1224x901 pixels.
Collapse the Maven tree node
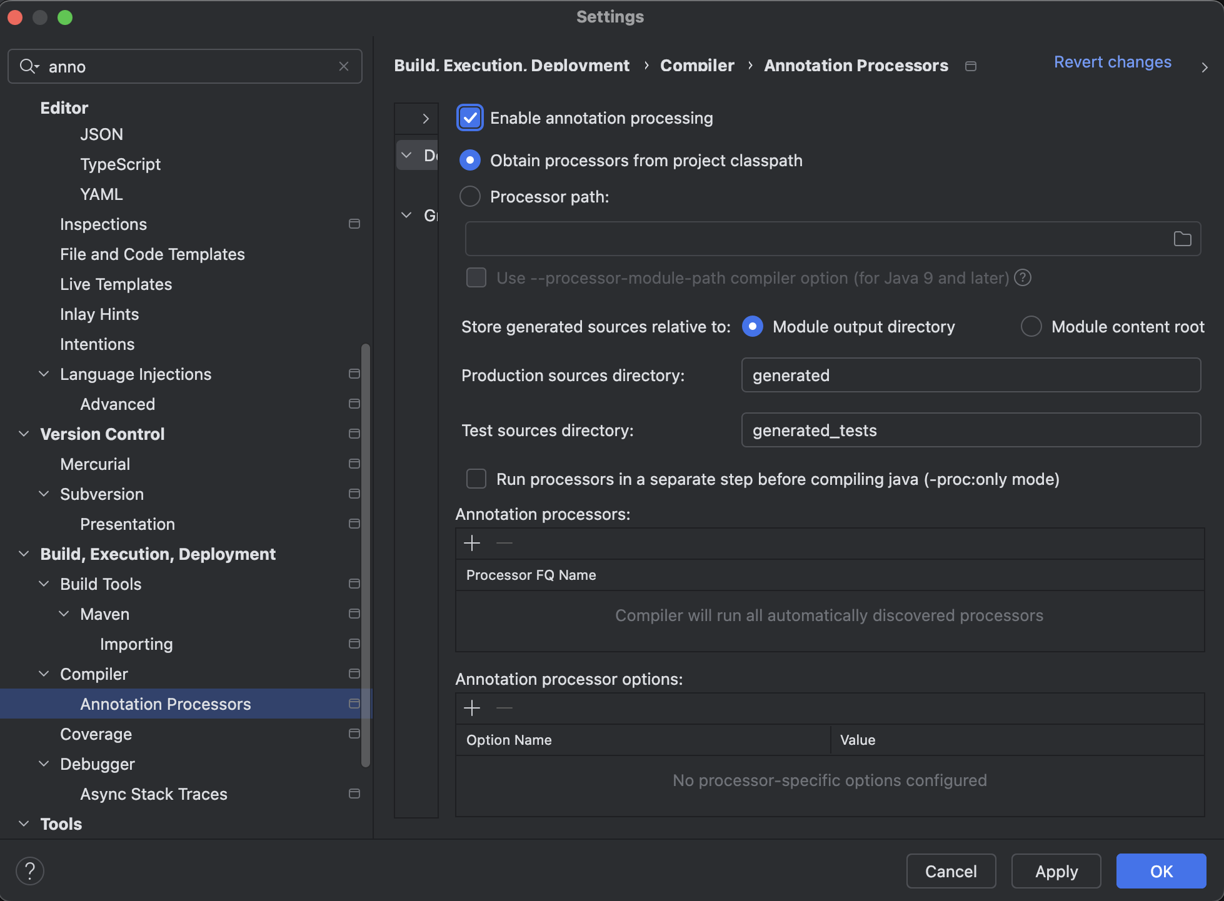[64, 614]
